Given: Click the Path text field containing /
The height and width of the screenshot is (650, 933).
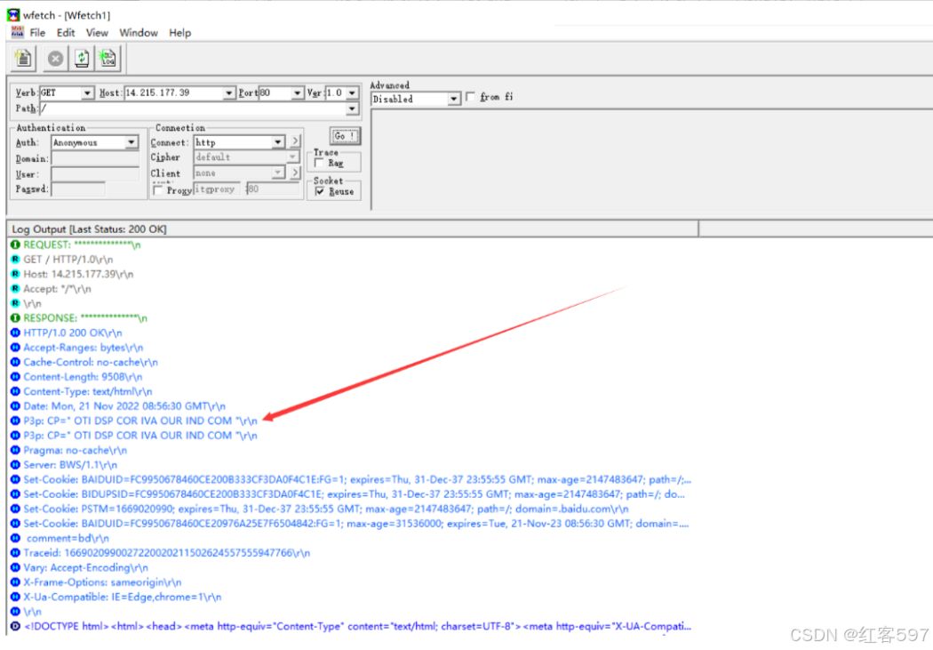Looking at the screenshot, I should click(193, 108).
